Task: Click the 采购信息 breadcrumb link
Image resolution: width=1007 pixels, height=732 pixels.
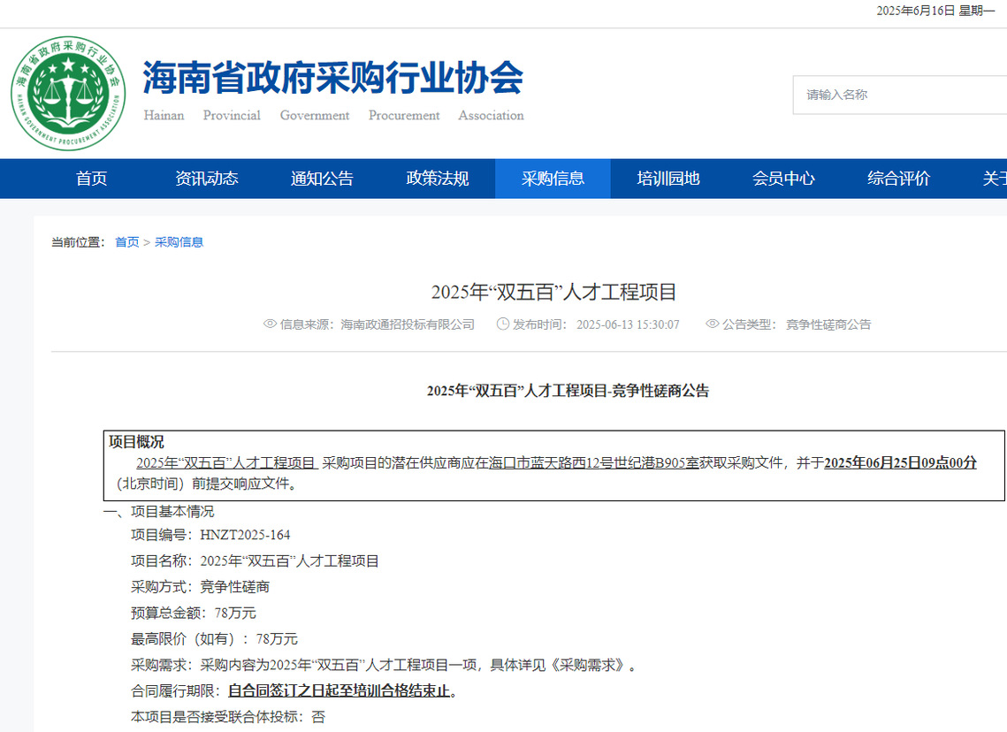Action: (x=179, y=242)
